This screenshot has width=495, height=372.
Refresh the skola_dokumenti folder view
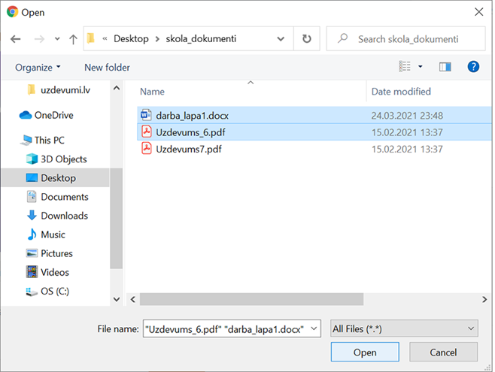pos(306,39)
